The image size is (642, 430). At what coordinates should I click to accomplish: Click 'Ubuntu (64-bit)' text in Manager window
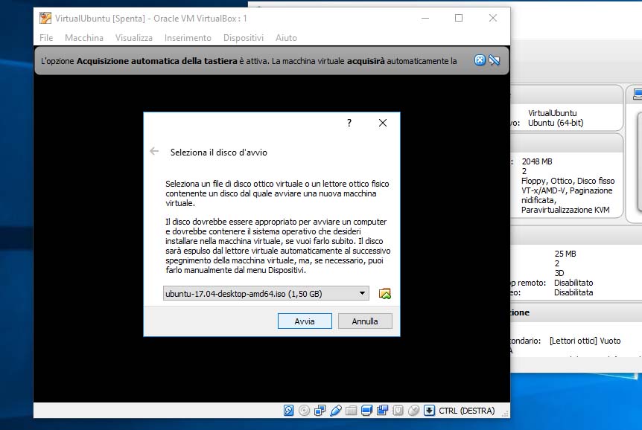[x=556, y=123]
